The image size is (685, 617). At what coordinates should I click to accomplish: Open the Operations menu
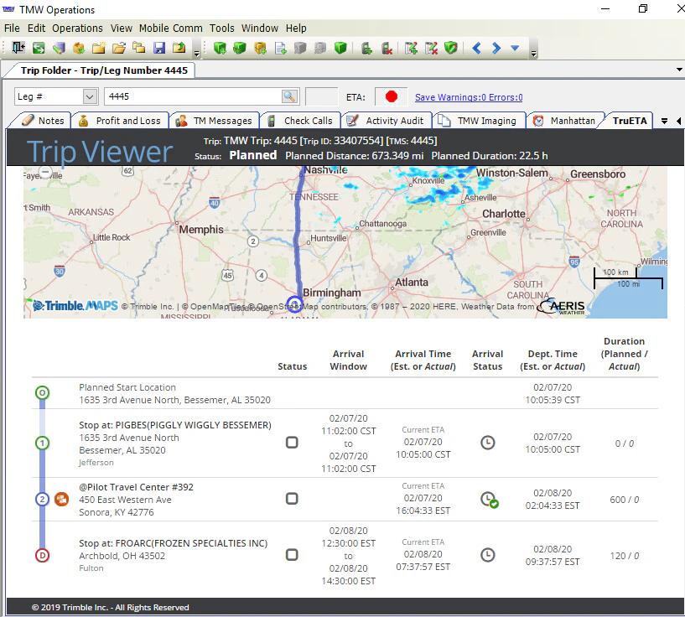(77, 28)
